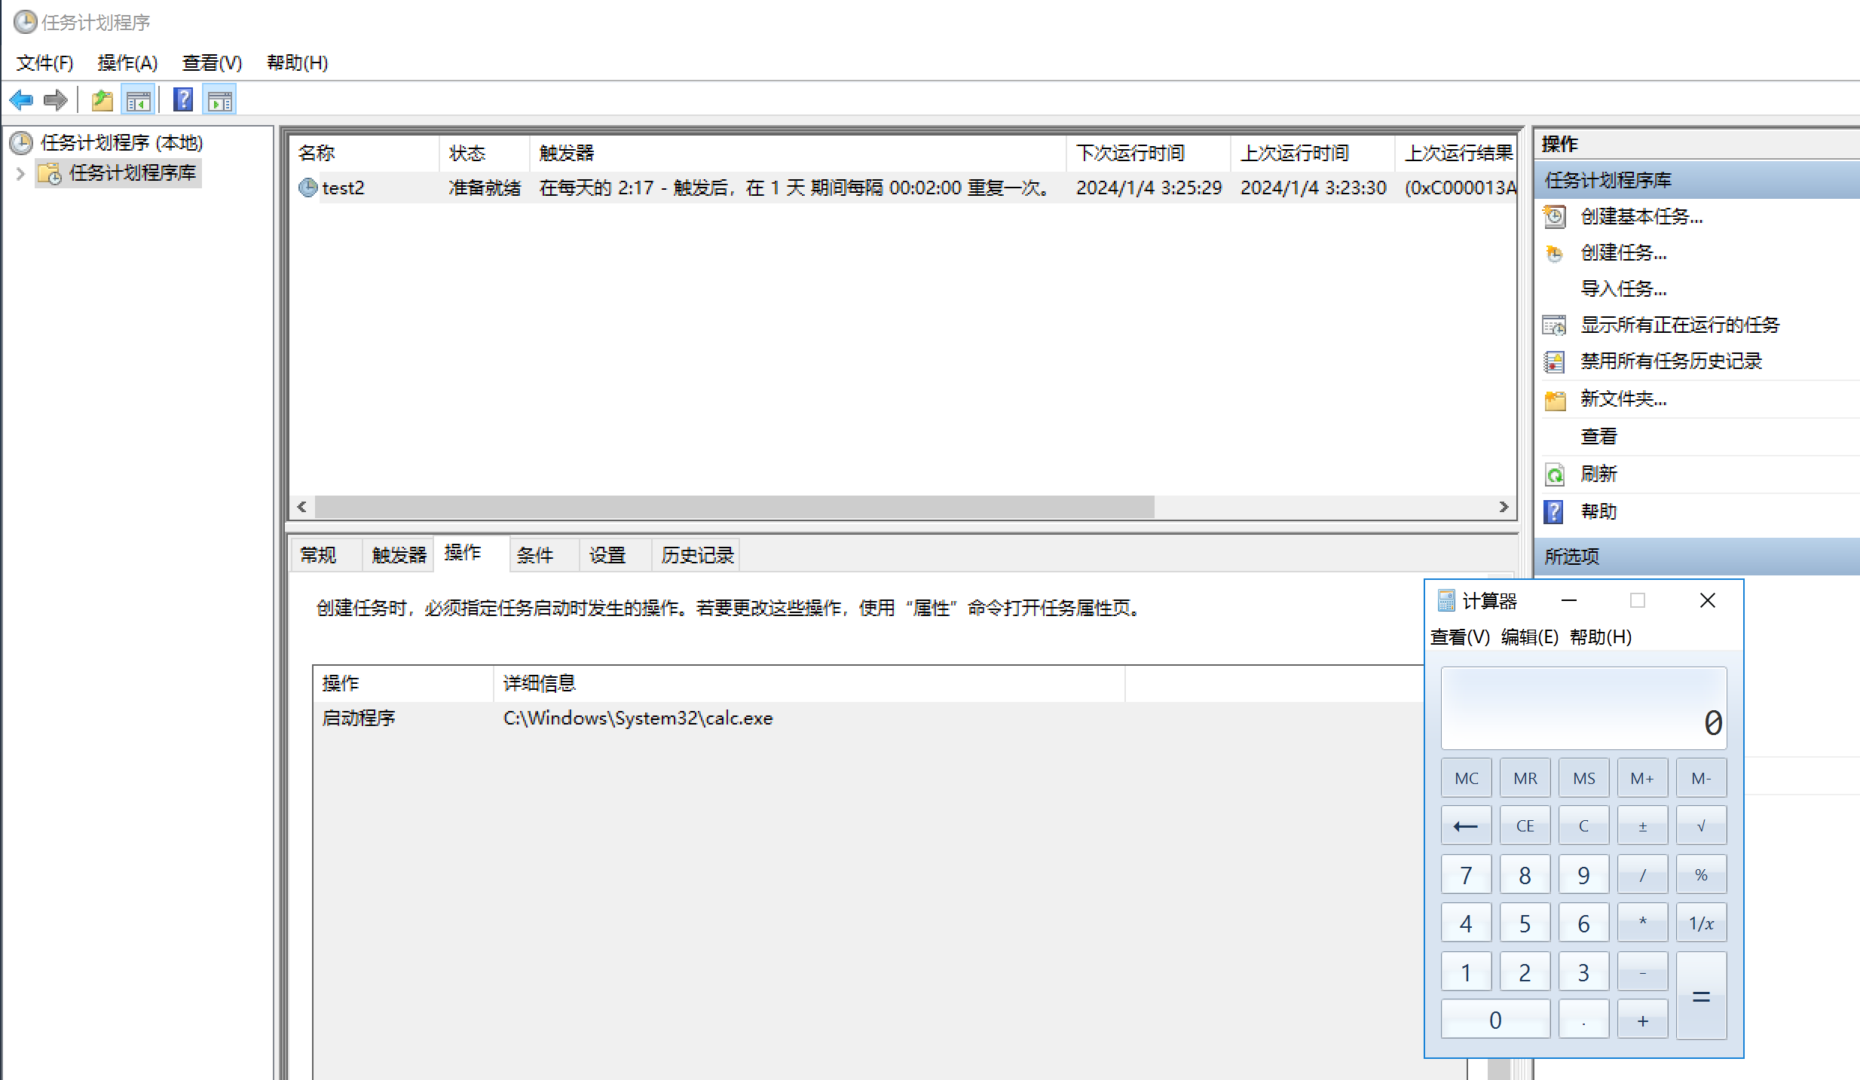Click the blue back arrow toolbar icon
Screen dimensions: 1860x1080
(21, 99)
